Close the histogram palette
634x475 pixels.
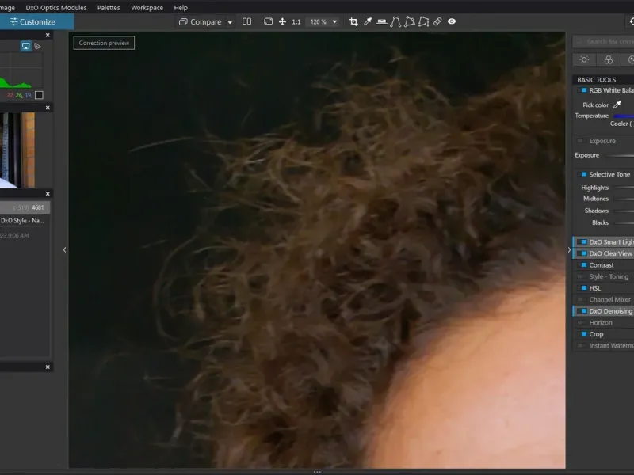(48, 35)
